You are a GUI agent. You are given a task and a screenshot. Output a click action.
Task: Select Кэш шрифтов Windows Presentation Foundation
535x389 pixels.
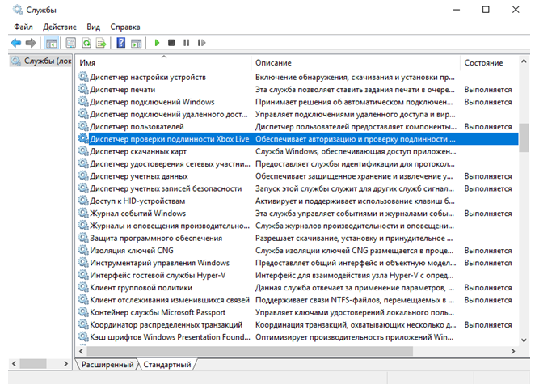298,337
